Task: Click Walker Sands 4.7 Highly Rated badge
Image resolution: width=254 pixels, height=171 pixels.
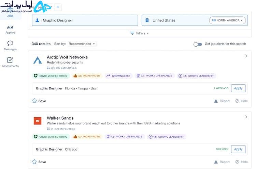Action: click(87, 137)
